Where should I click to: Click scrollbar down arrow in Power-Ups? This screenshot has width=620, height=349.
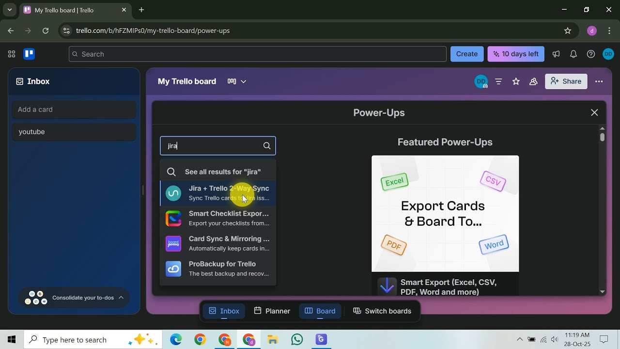pos(603,292)
